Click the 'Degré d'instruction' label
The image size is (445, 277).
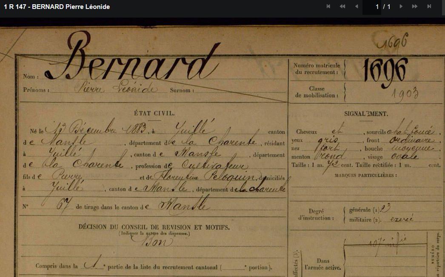315,215
